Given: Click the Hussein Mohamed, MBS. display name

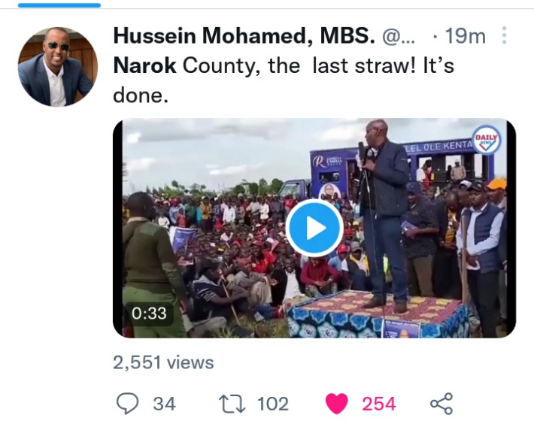Looking at the screenshot, I should coord(244,36).
